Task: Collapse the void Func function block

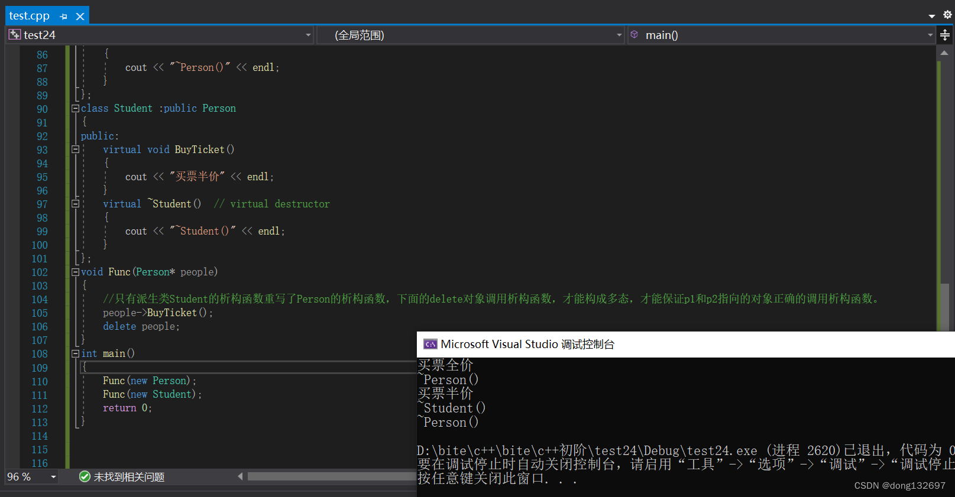Action: click(x=75, y=272)
